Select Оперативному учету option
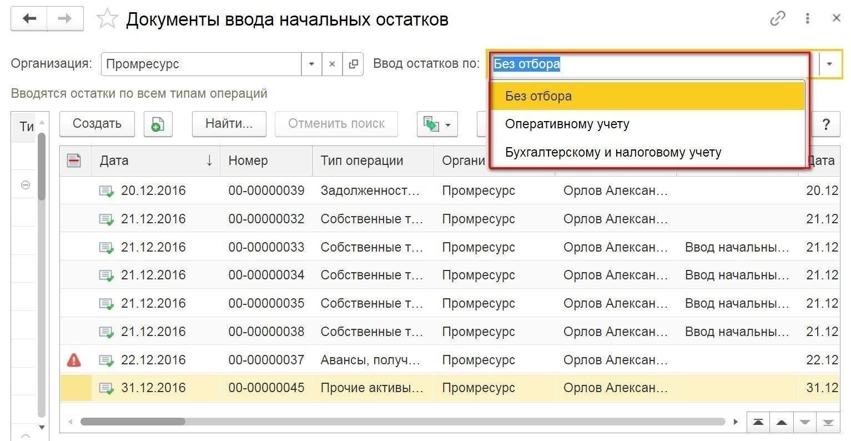 [x=567, y=124]
